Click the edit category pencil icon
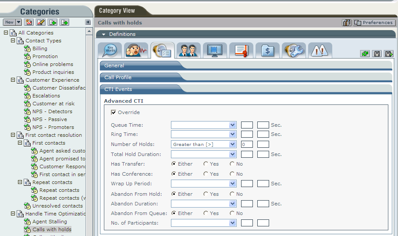 click(41, 22)
